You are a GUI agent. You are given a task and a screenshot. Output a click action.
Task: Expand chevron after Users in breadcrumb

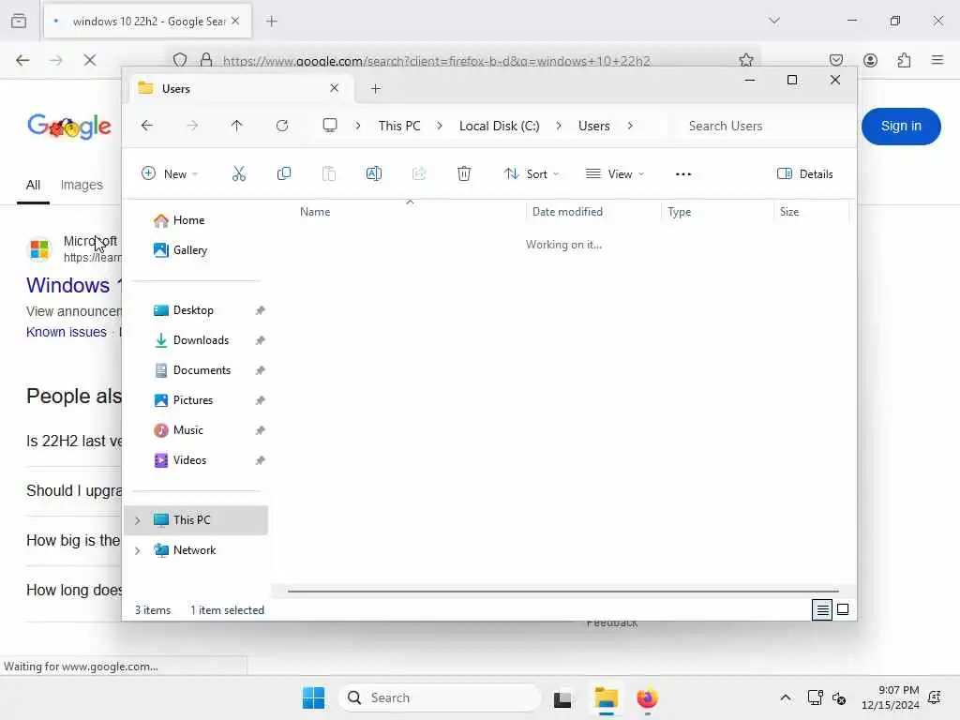pyautogui.click(x=630, y=126)
